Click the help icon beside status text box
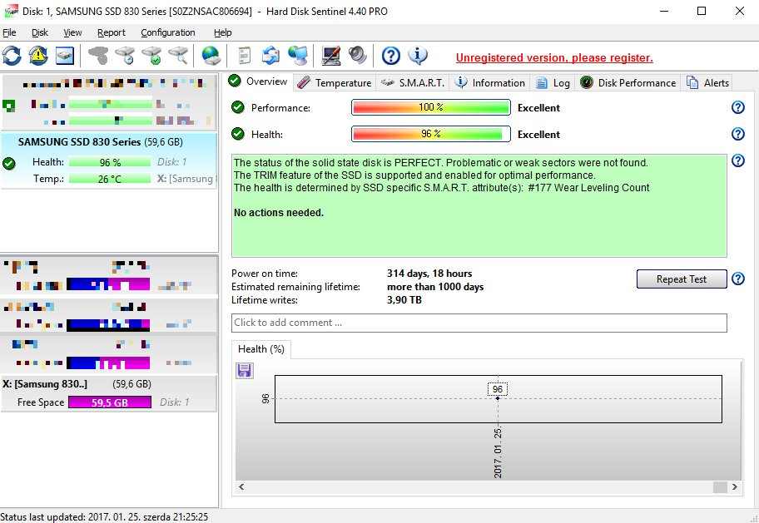The image size is (759, 523). pyautogui.click(x=737, y=160)
